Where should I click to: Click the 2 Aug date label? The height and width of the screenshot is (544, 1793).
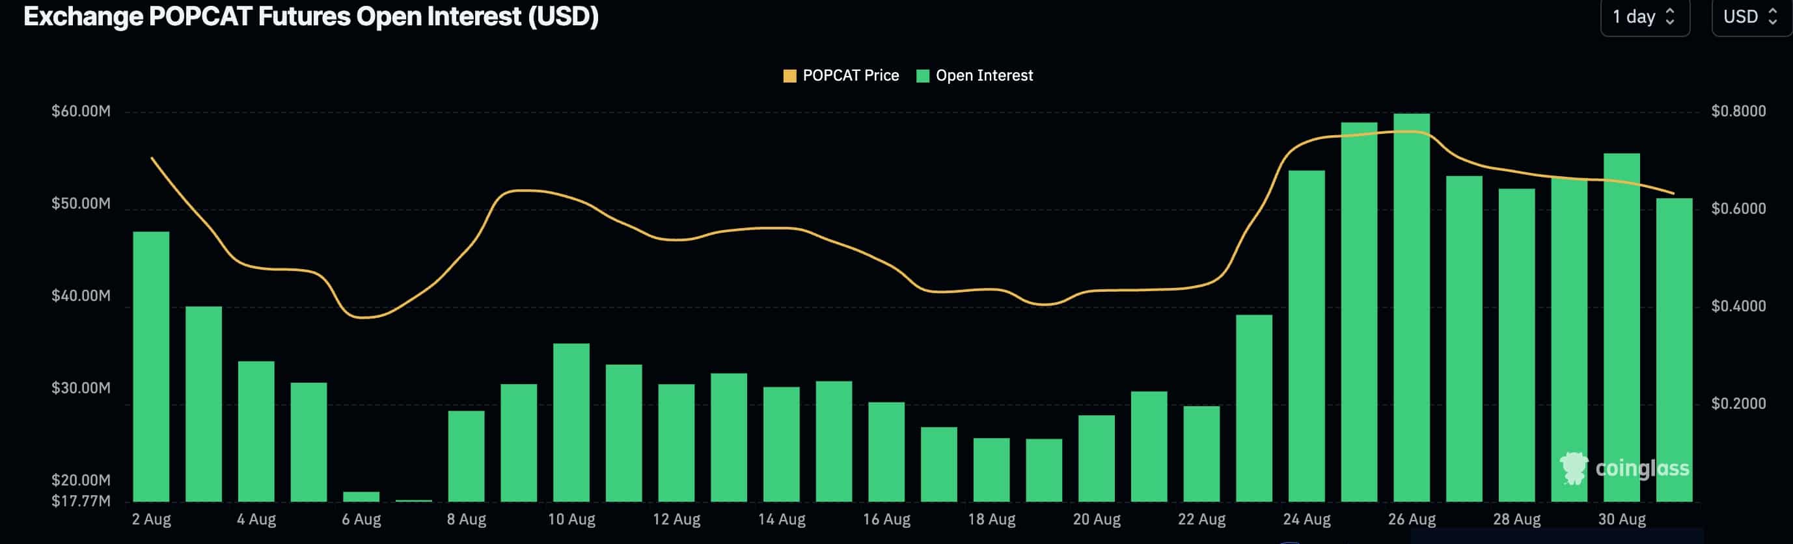[x=151, y=520]
